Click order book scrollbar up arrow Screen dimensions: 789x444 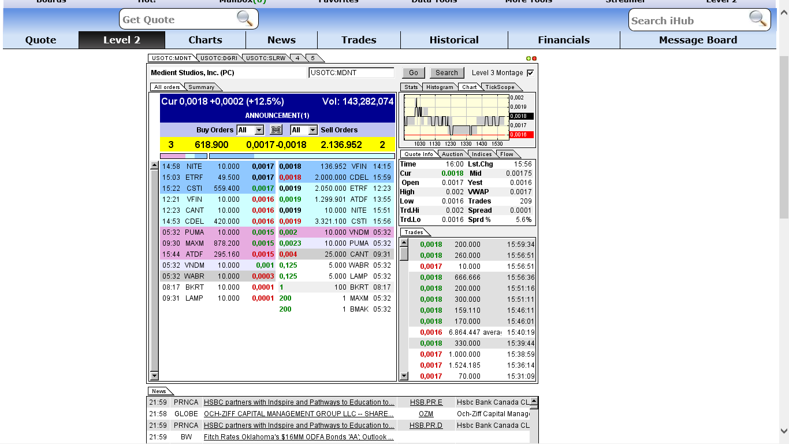click(154, 166)
